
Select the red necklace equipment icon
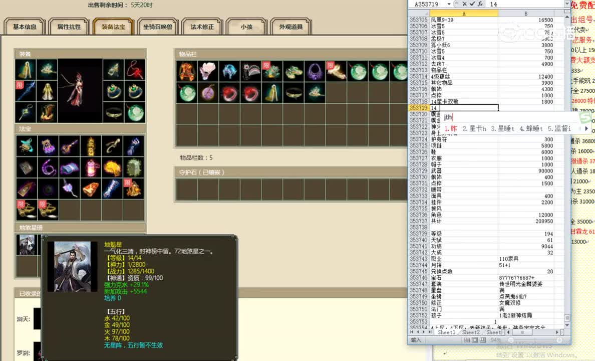[135, 70]
